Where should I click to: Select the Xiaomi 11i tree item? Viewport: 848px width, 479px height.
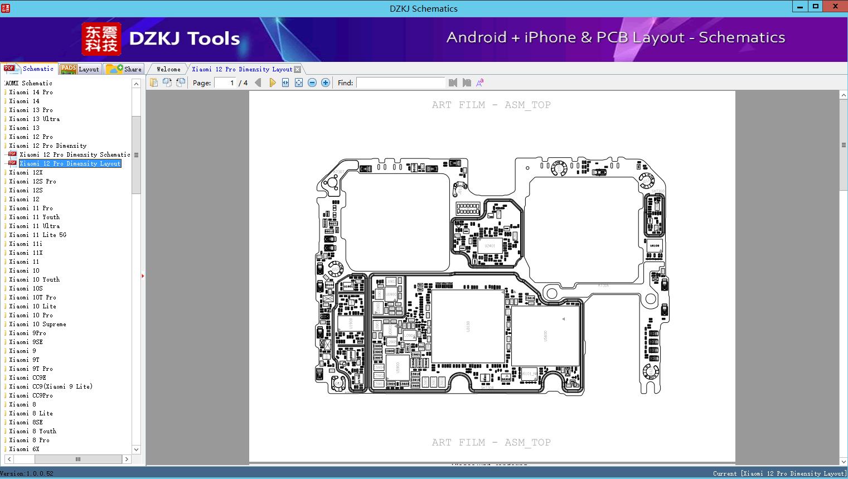[x=26, y=244]
